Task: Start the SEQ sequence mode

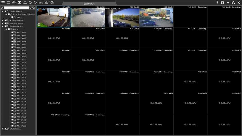Action: (x=41, y=3)
